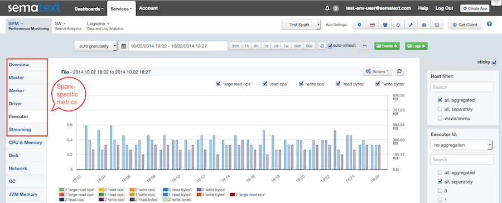
Task: Select the CPU & Memory sidebar tab
Action: tap(27, 142)
